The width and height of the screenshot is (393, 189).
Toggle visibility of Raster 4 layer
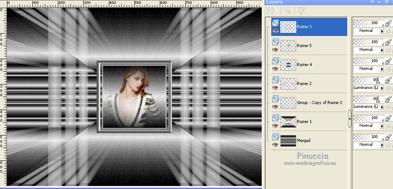[x=276, y=69]
